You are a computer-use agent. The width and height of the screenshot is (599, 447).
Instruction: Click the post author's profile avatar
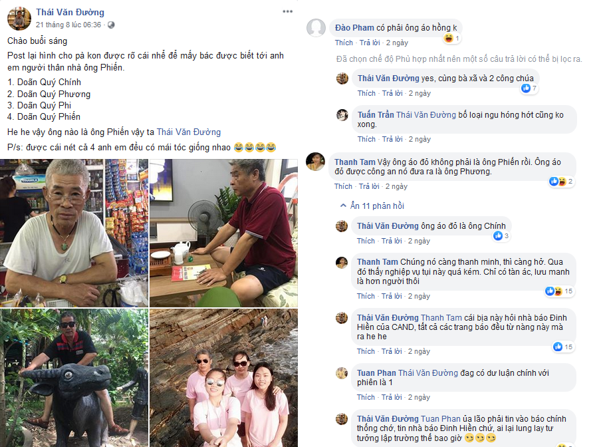pyautogui.click(x=19, y=18)
